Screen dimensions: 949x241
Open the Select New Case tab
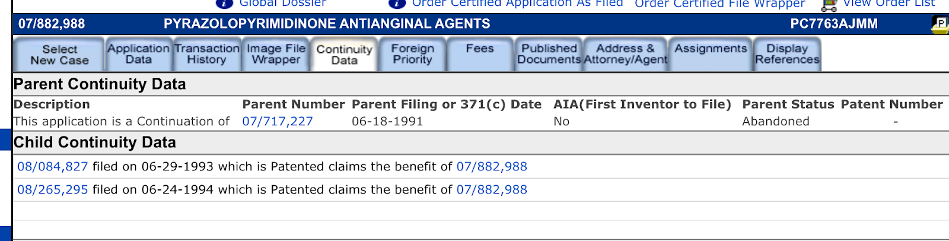(59, 55)
